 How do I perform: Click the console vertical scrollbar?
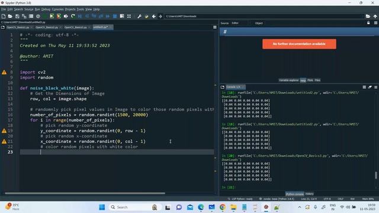376,175
